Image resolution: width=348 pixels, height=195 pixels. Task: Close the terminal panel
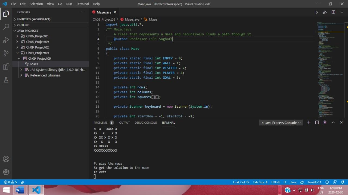[x=341, y=123]
